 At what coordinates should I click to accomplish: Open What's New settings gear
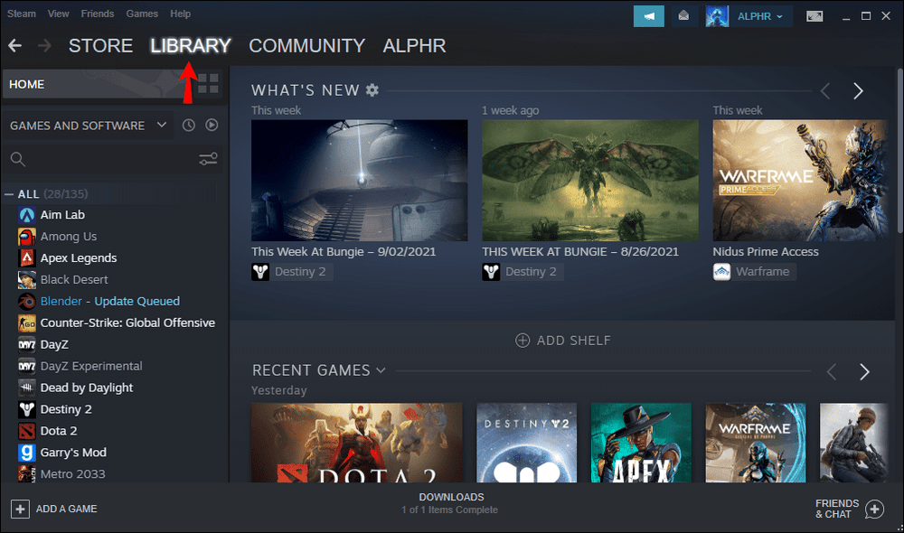(x=372, y=90)
